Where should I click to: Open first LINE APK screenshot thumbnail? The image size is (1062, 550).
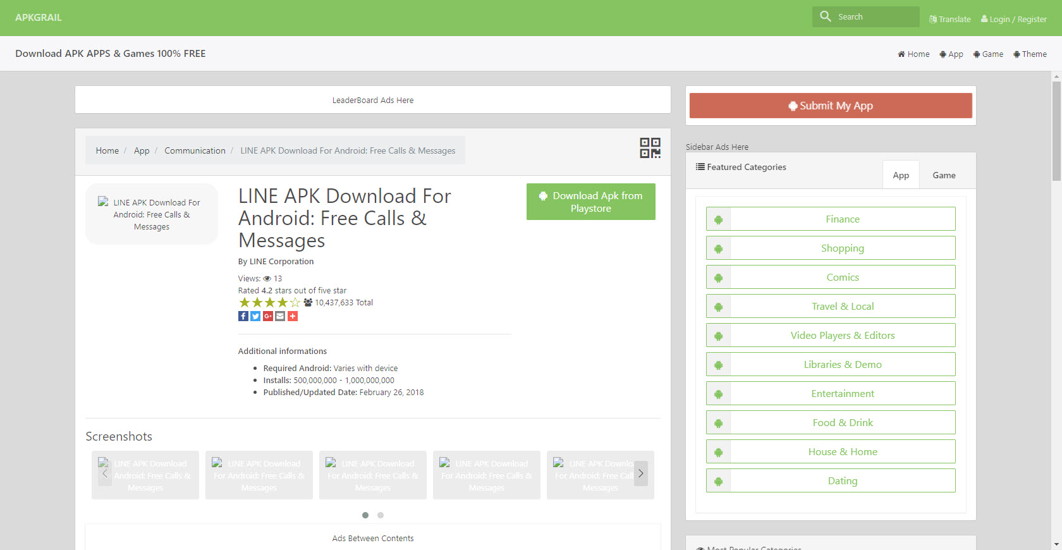coord(145,475)
